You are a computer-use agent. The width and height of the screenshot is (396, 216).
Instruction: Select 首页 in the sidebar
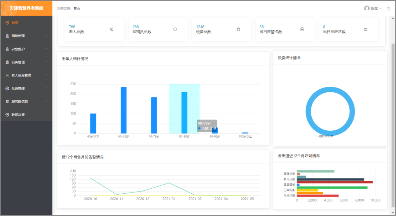tap(15, 23)
